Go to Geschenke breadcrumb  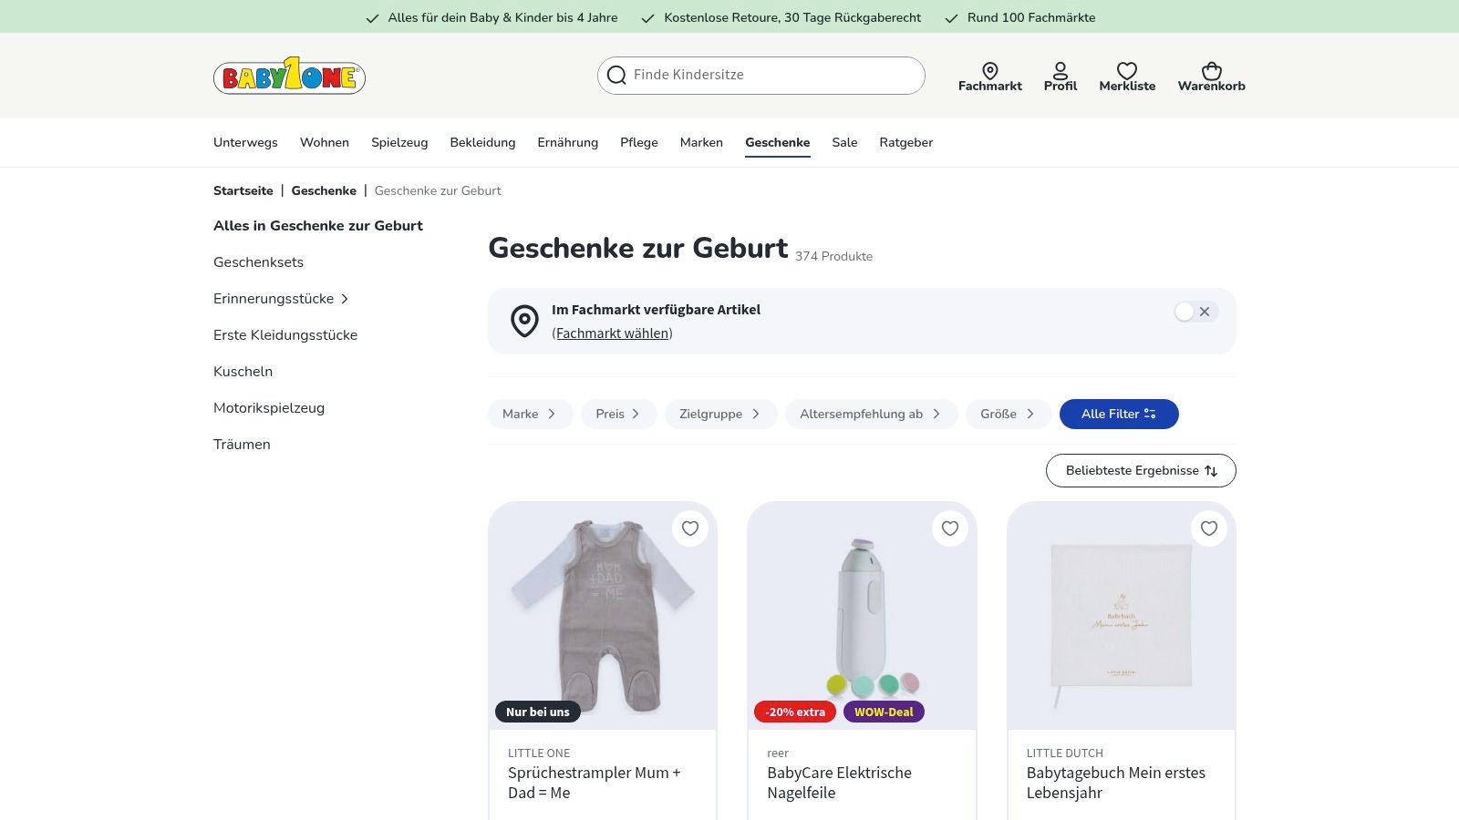tap(324, 190)
